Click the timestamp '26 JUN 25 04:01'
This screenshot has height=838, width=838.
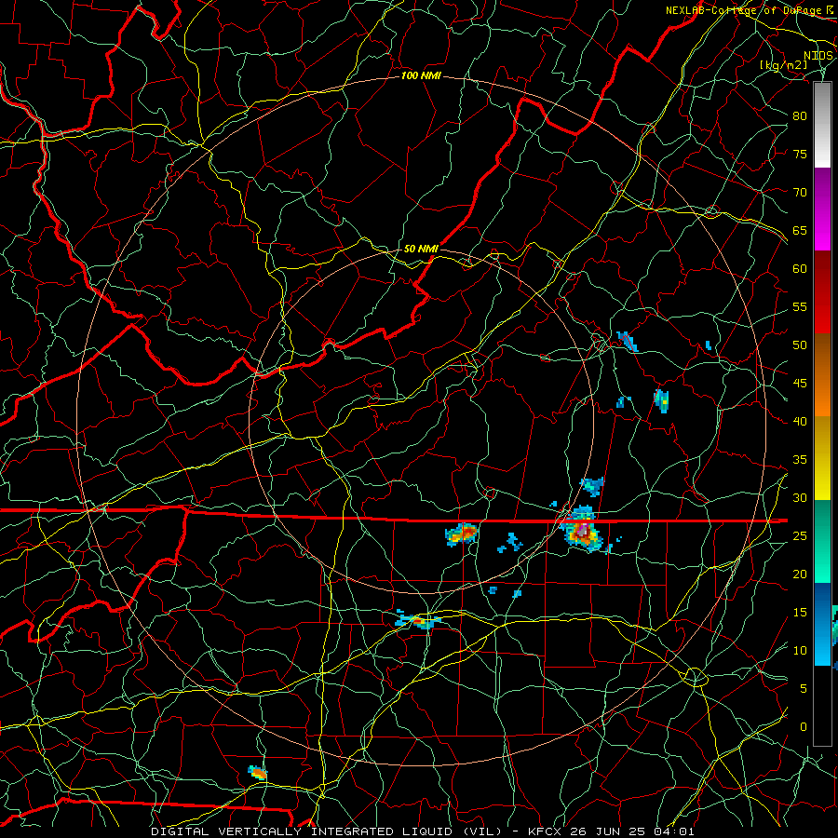pyautogui.click(x=632, y=831)
